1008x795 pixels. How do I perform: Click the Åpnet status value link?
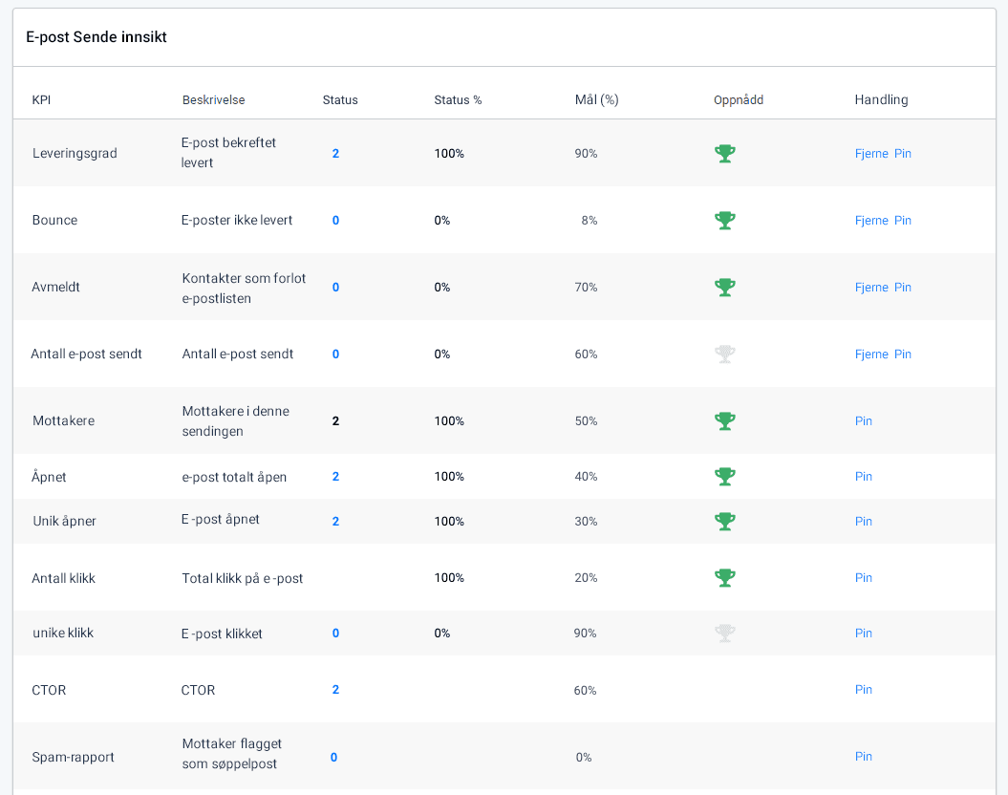pyautogui.click(x=335, y=477)
